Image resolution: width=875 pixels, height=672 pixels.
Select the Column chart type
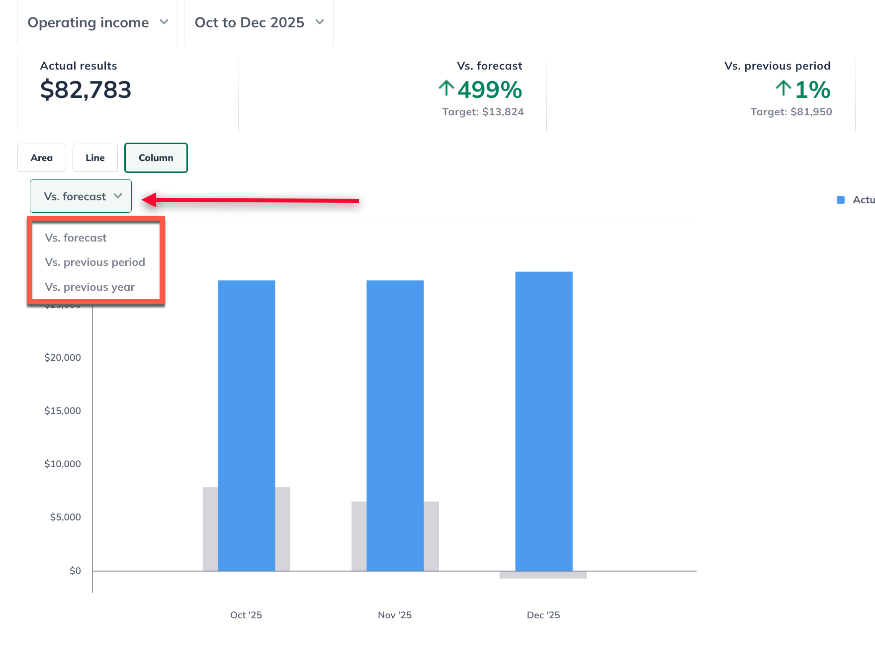(x=156, y=158)
